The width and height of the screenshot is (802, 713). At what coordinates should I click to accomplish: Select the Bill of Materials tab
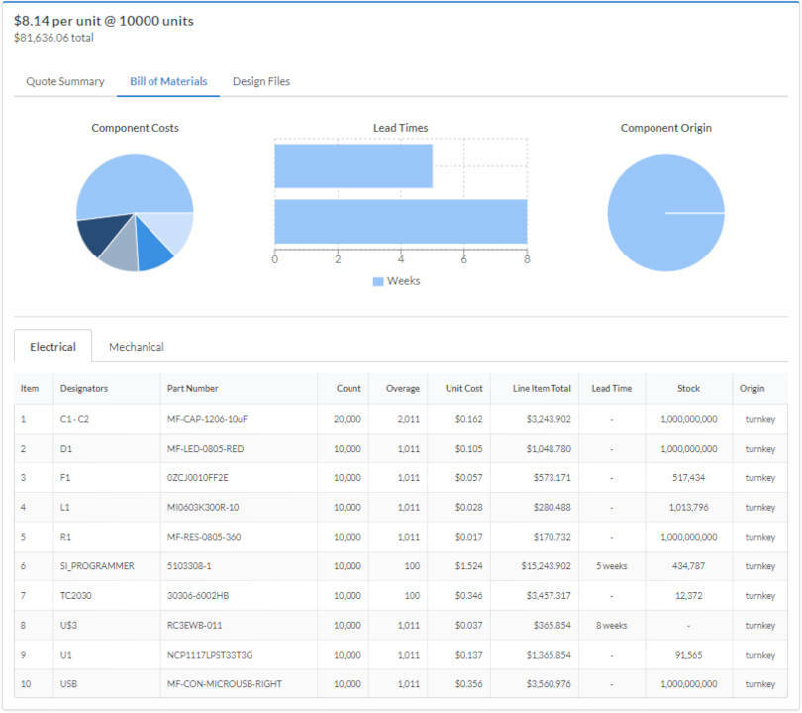click(168, 81)
